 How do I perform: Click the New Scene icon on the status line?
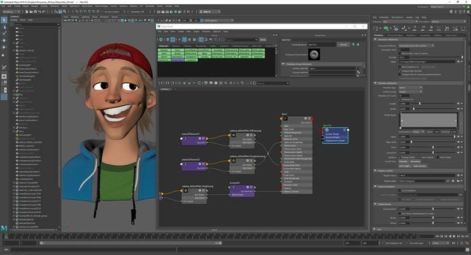click(x=26, y=12)
